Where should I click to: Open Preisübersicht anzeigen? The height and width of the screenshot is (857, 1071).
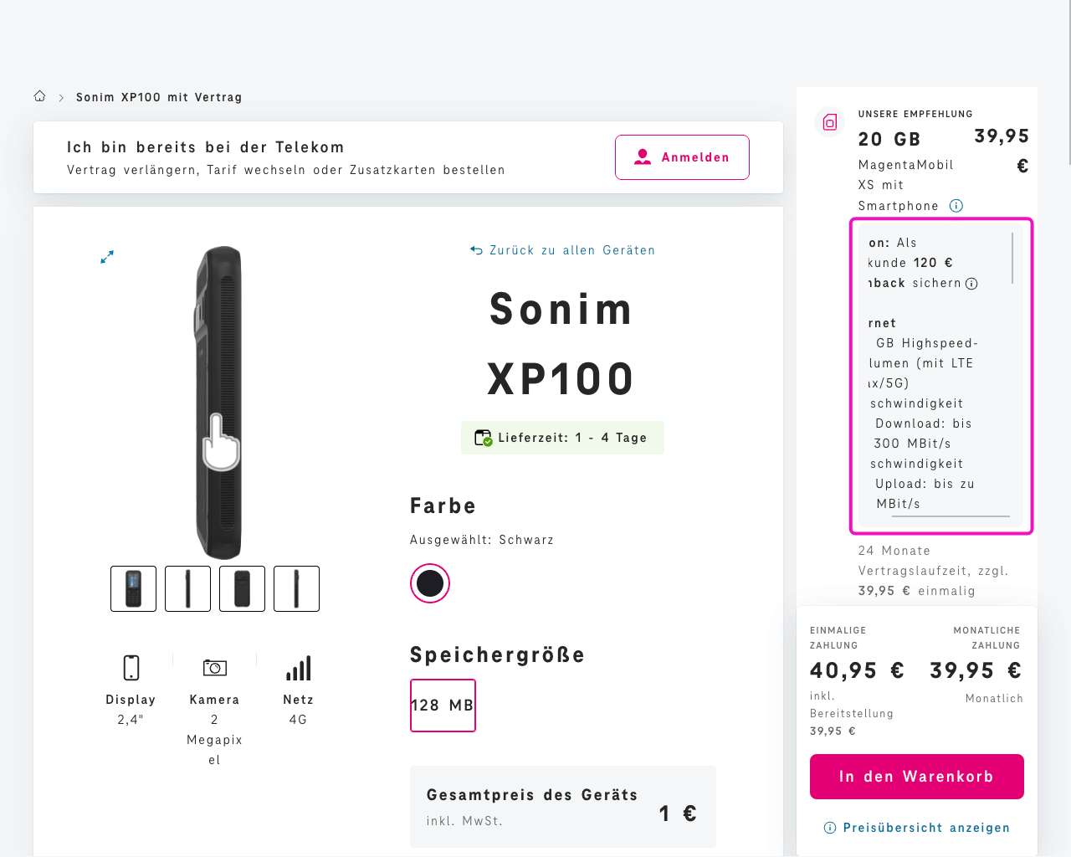[x=926, y=827]
